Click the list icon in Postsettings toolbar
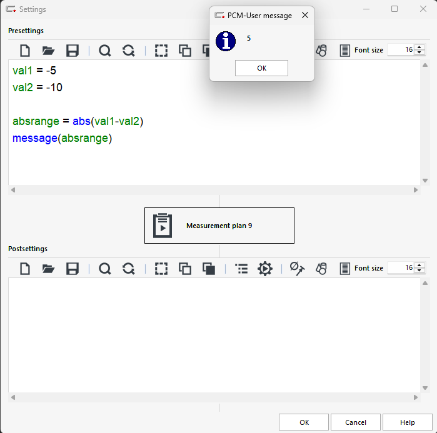 [241, 269]
